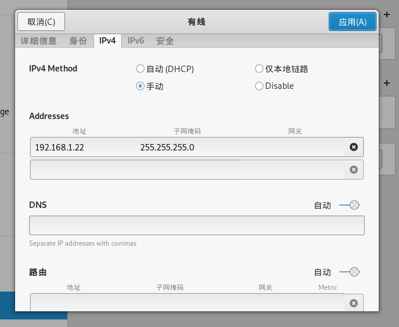This screenshot has width=399, height=327.
Task: Select the Disable IPv4 radio option
Action: click(274, 86)
